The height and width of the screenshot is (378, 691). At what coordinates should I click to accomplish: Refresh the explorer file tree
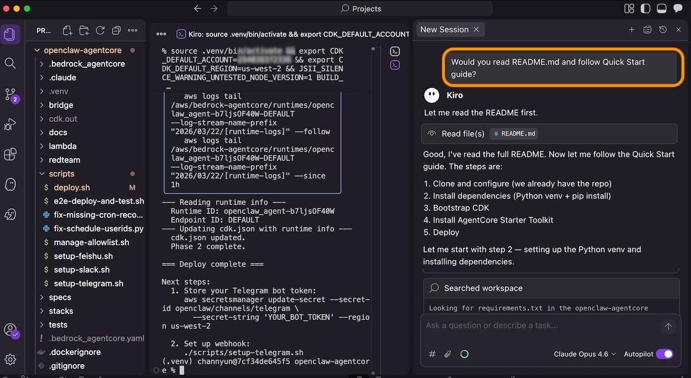click(100, 31)
